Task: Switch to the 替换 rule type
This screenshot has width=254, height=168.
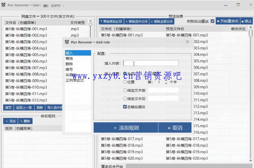Action: [78, 58]
